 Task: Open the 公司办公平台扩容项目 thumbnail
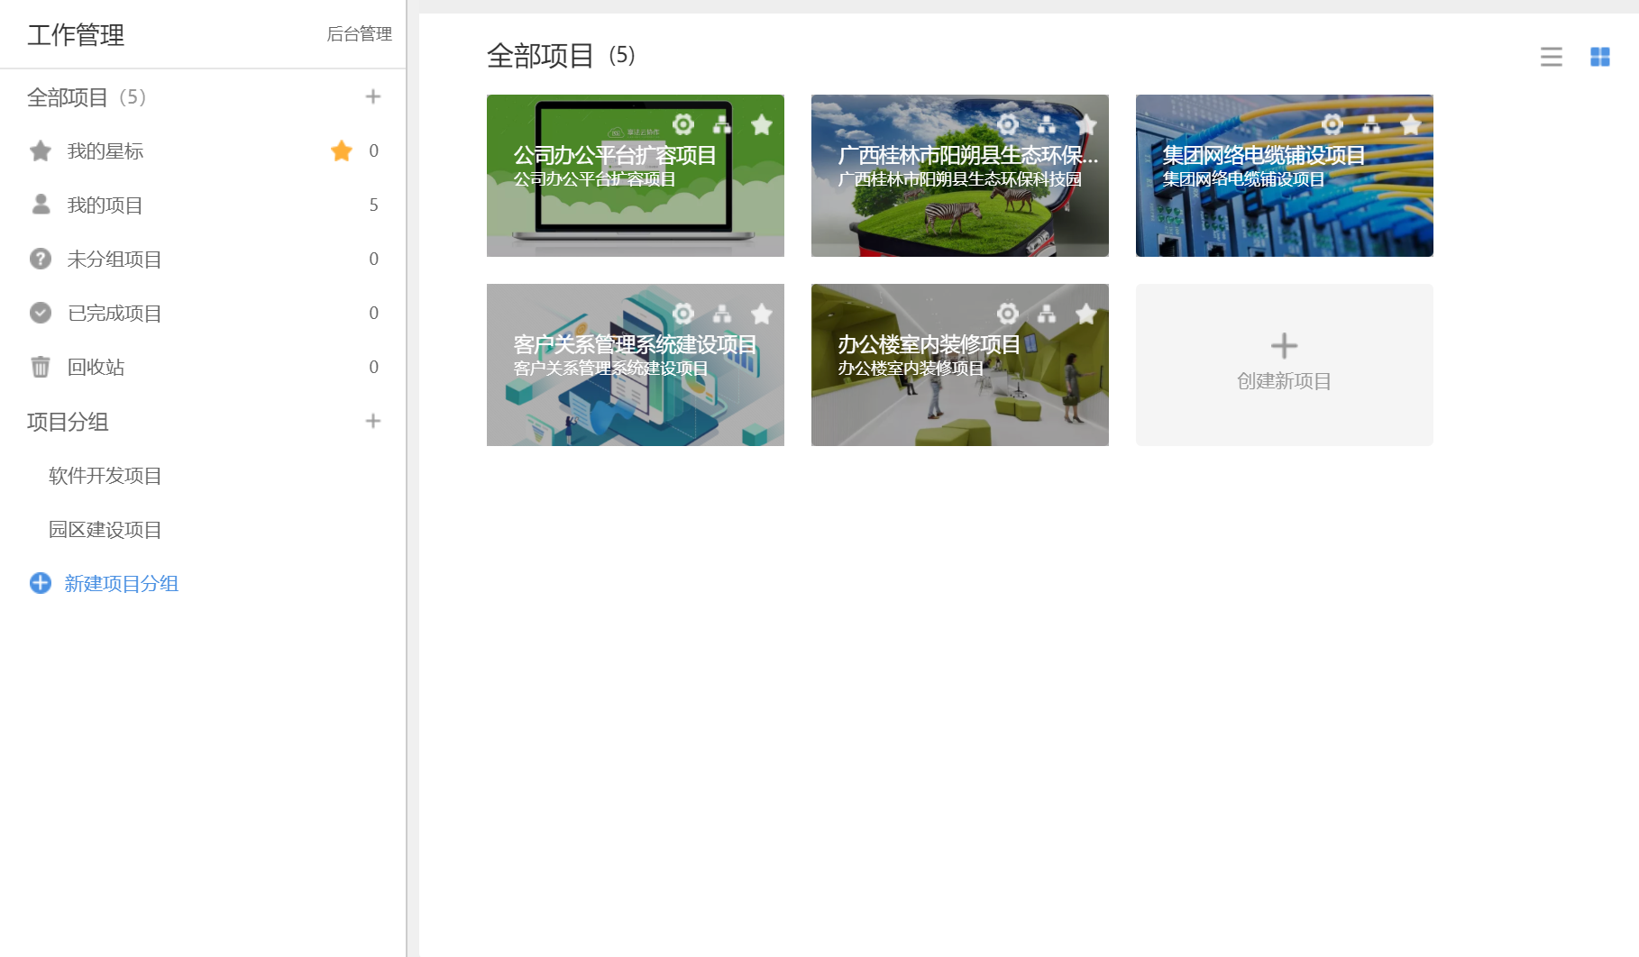coord(636,176)
